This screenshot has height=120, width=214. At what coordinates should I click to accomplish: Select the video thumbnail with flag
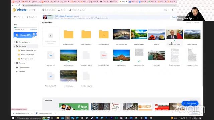point(174,34)
